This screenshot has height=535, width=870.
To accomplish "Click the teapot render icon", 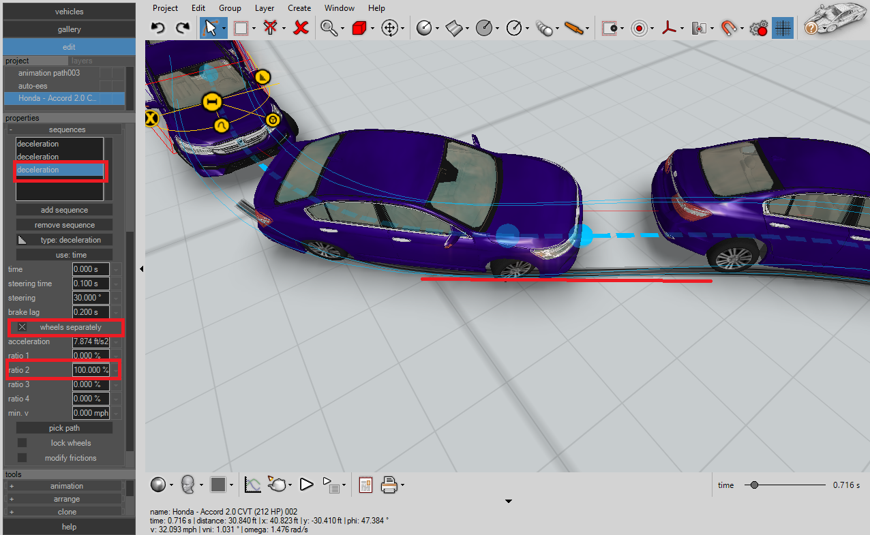I will 277,485.
